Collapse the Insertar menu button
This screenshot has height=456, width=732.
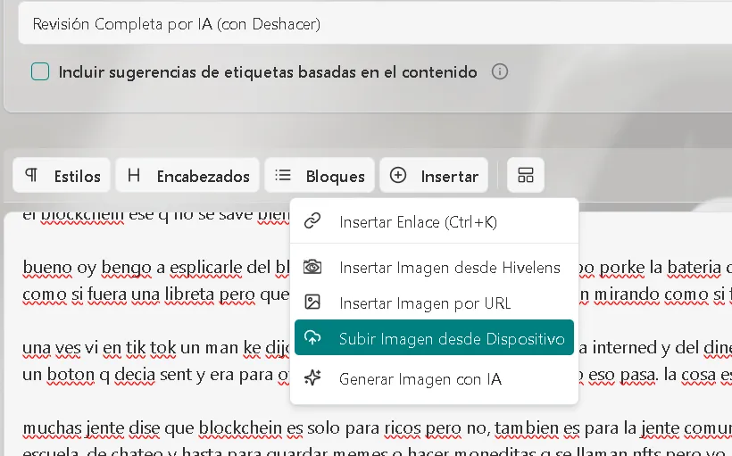(434, 176)
